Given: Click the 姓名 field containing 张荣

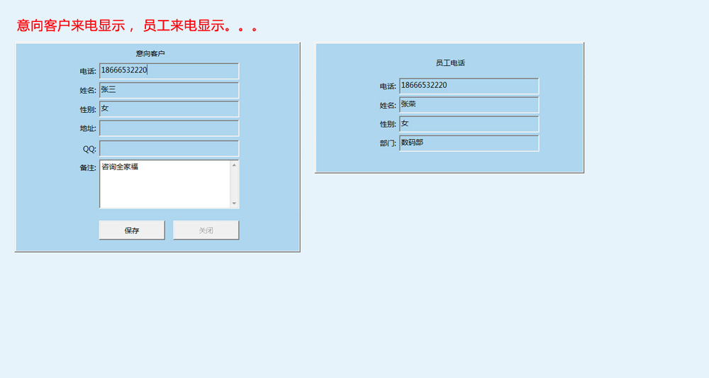Looking at the screenshot, I should tap(469, 105).
